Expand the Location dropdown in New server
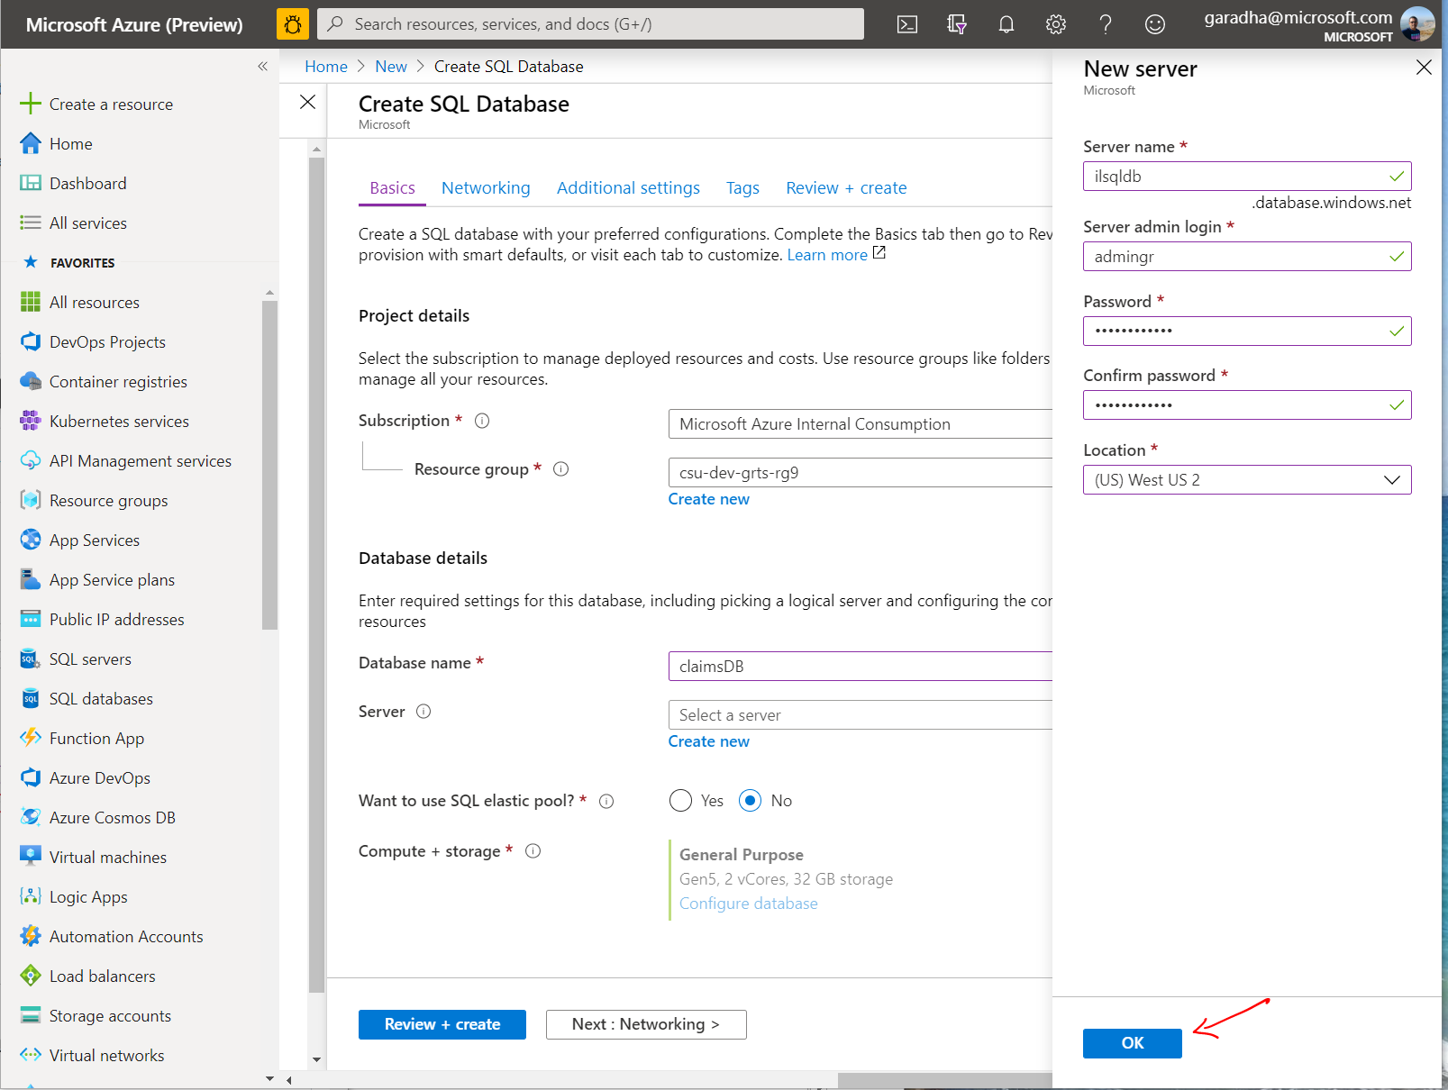Screen dimensions: 1448x1090 pos(1247,480)
